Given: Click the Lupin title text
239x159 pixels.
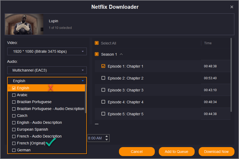Looking at the screenshot, I should pos(53,21).
